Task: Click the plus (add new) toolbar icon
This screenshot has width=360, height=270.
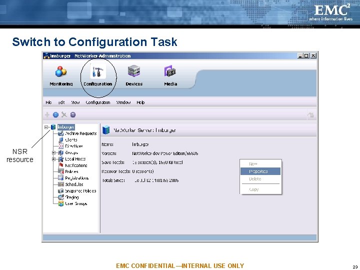Action: [x=47, y=114]
